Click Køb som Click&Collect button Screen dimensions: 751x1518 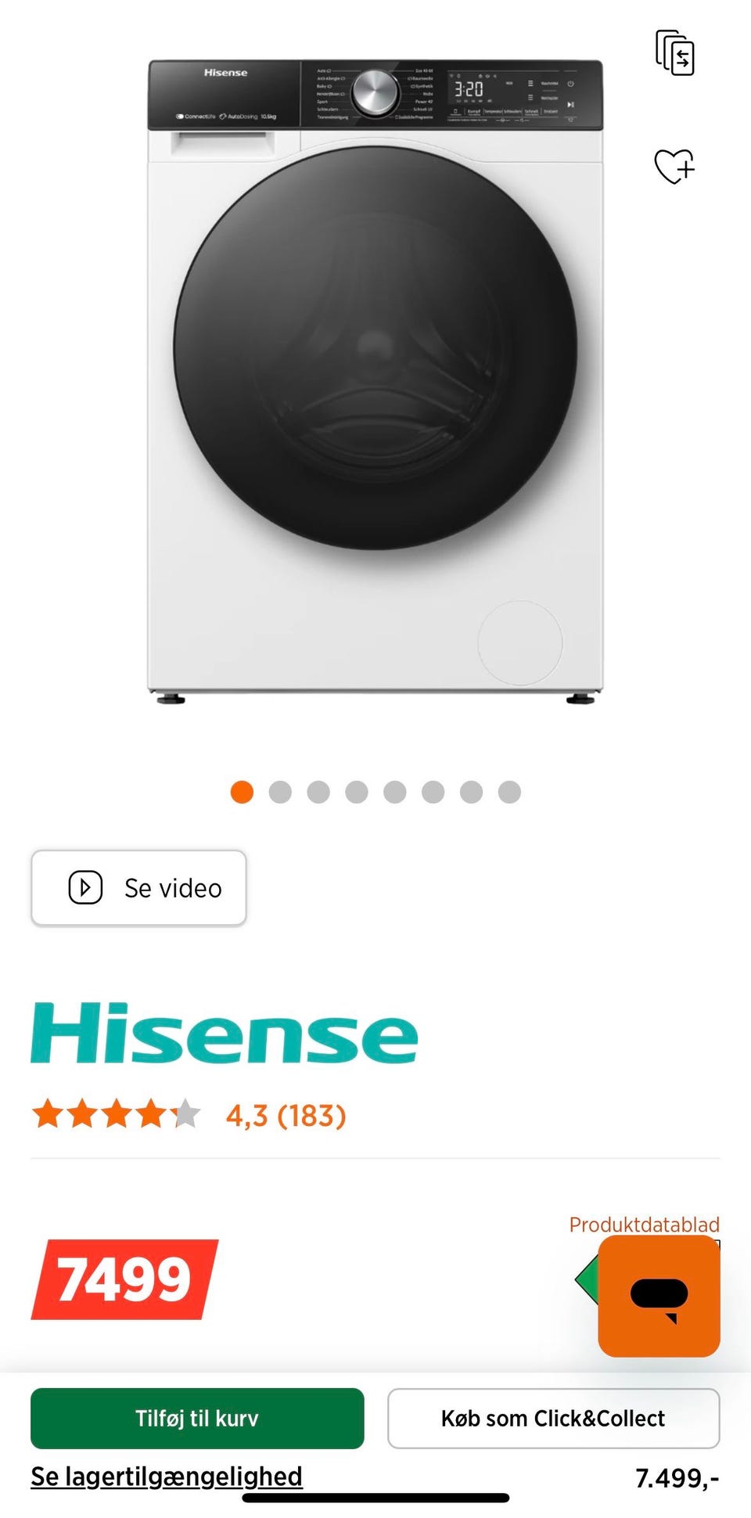pos(553,1418)
